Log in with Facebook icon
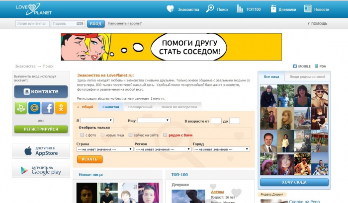 [x=48, y=108]
